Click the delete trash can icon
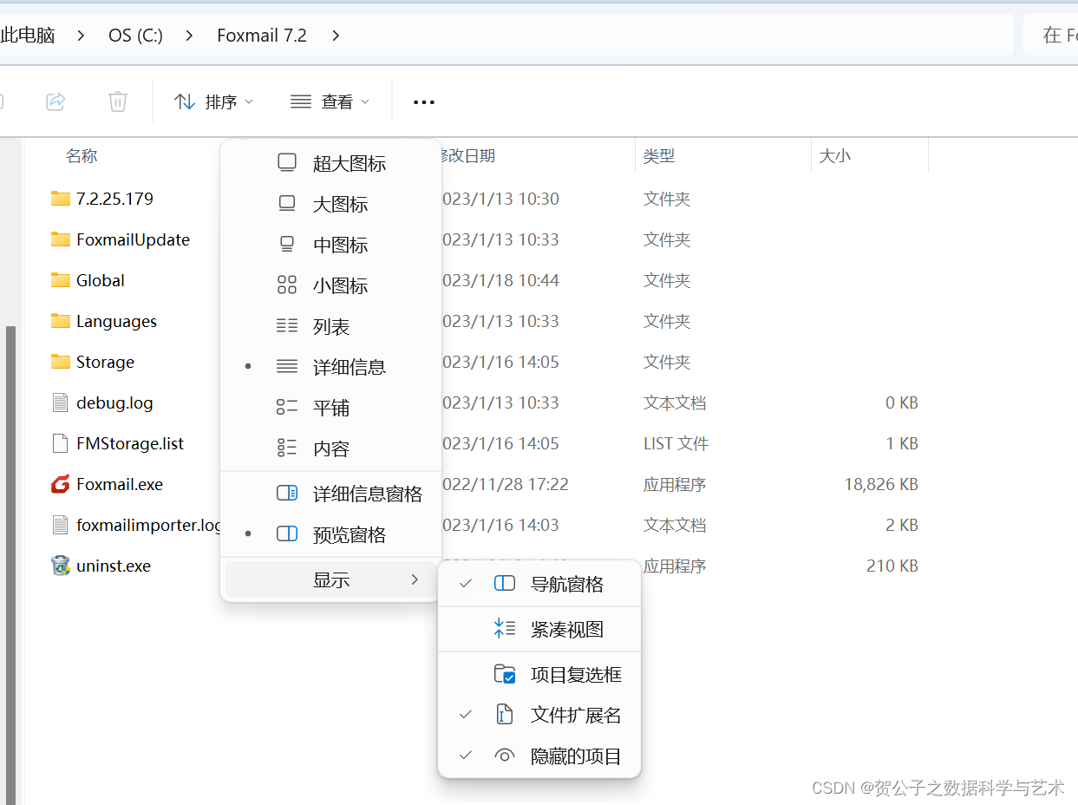Screen dimensions: 1078x805 [118, 101]
